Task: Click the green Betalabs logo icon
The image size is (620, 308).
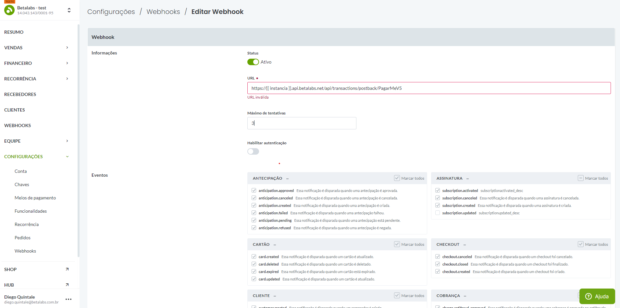Action: pyautogui.click(x=9, y=10)
